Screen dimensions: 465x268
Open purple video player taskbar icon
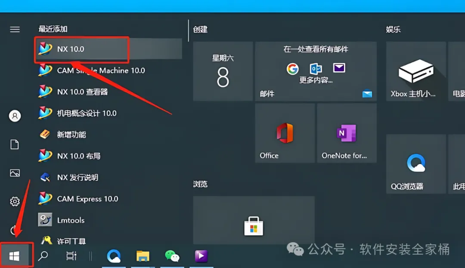point(201,256)
